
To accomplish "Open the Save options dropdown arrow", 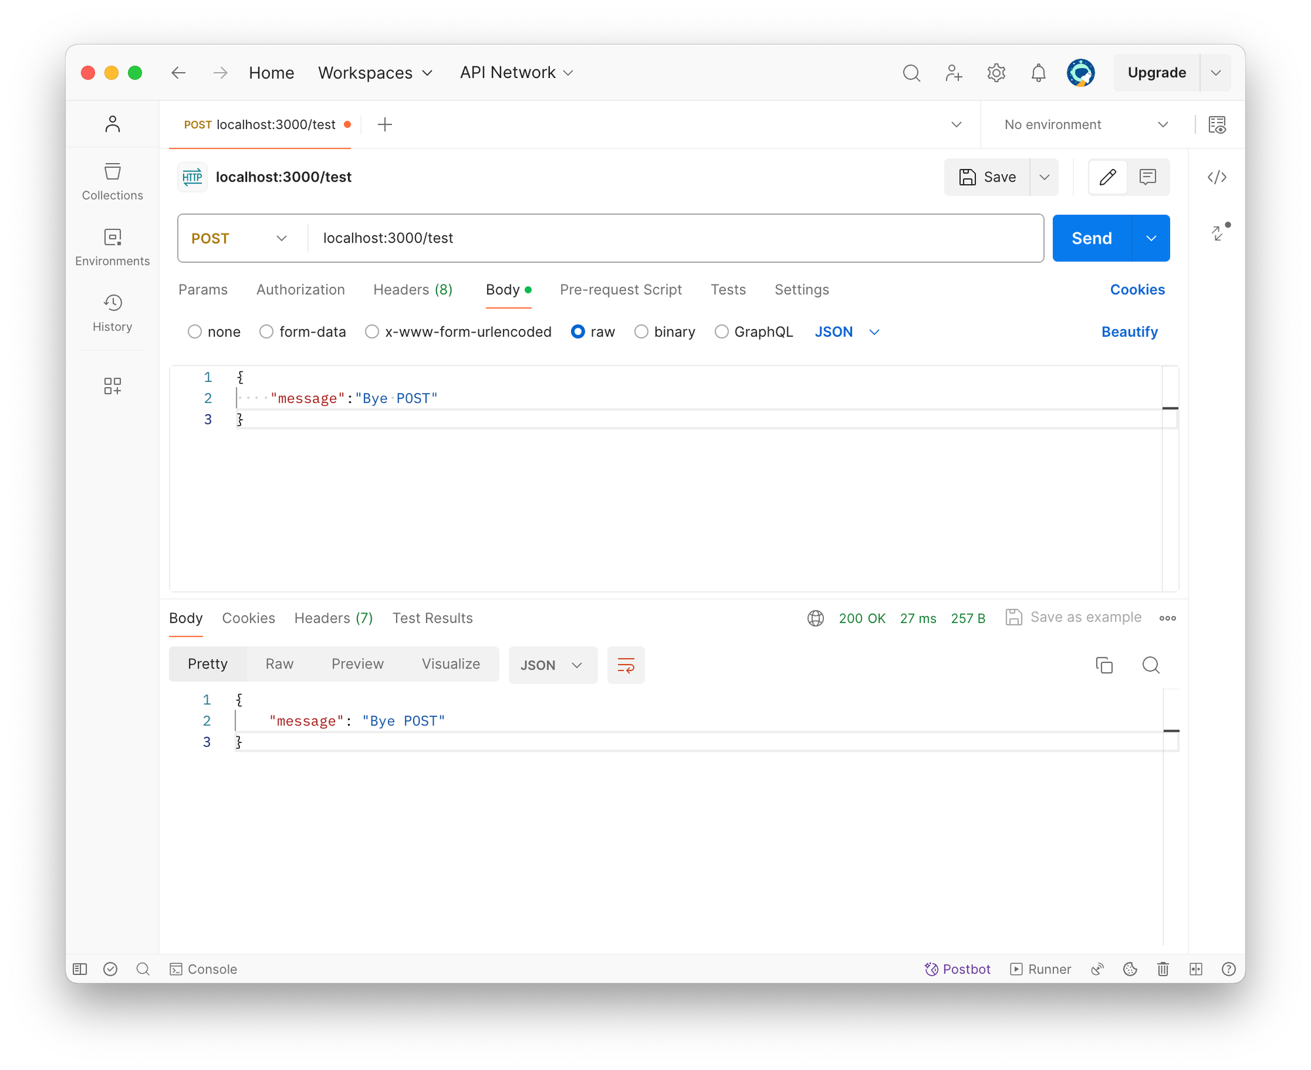I will coord(1044,177).
